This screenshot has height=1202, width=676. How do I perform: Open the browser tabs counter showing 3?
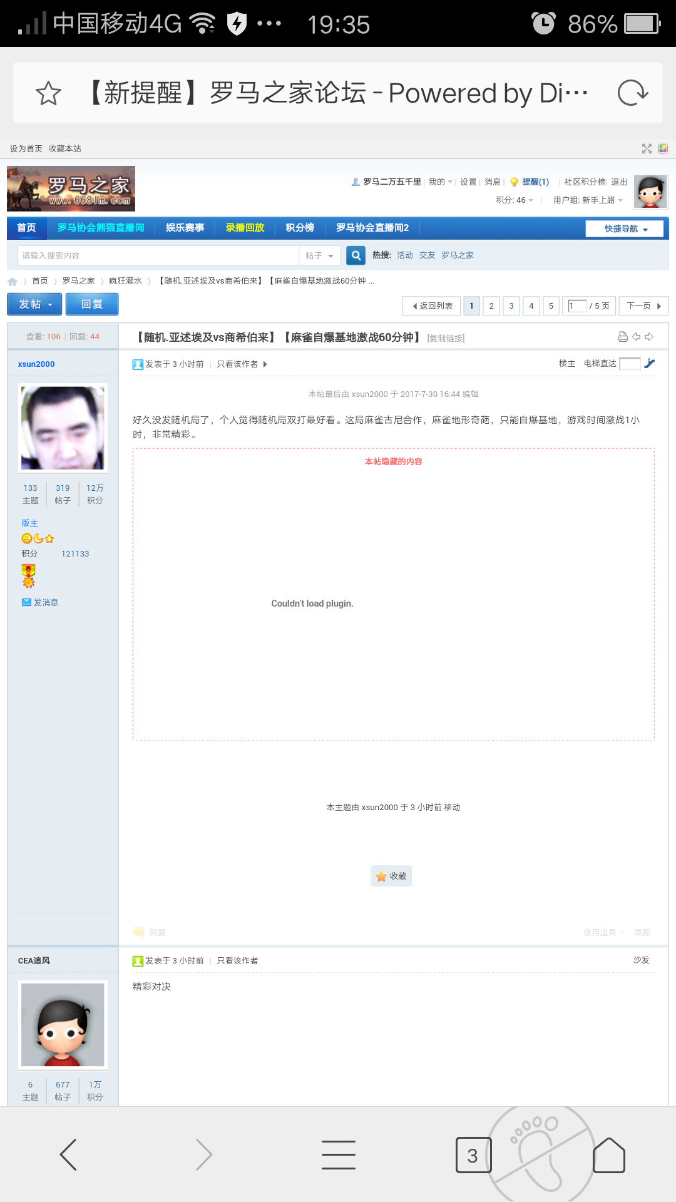tap(473, 1155)
